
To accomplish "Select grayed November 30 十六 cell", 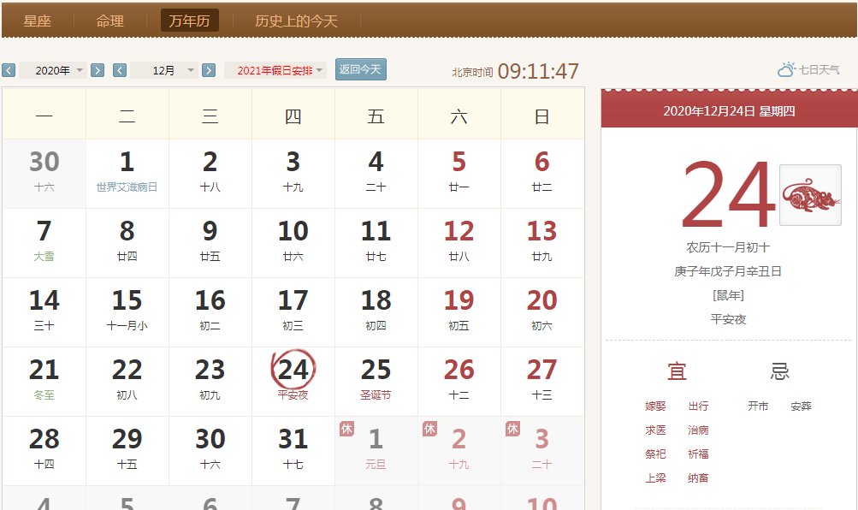I will (44, 174).
